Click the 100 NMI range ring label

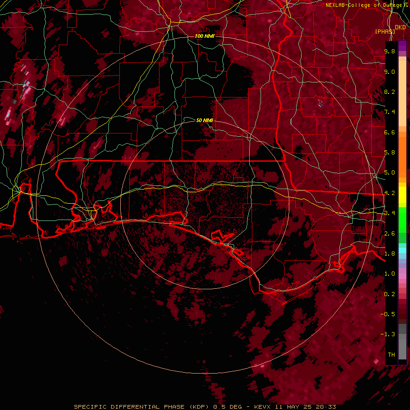pyautogui.click(x=205, y=36)
